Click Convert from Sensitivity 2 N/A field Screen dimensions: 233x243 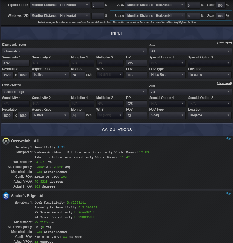click(50, 63)
